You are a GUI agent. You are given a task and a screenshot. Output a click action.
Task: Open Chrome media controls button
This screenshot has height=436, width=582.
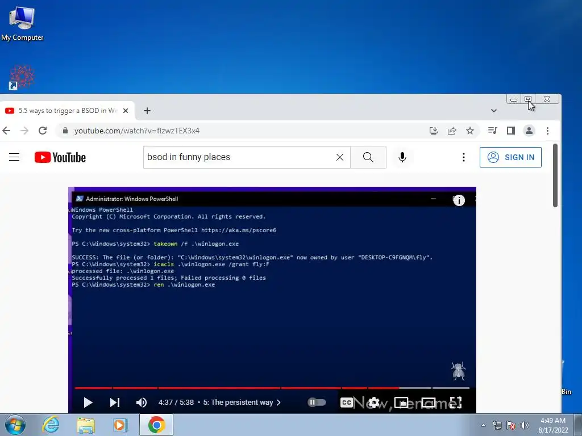[x=493, y=131]
